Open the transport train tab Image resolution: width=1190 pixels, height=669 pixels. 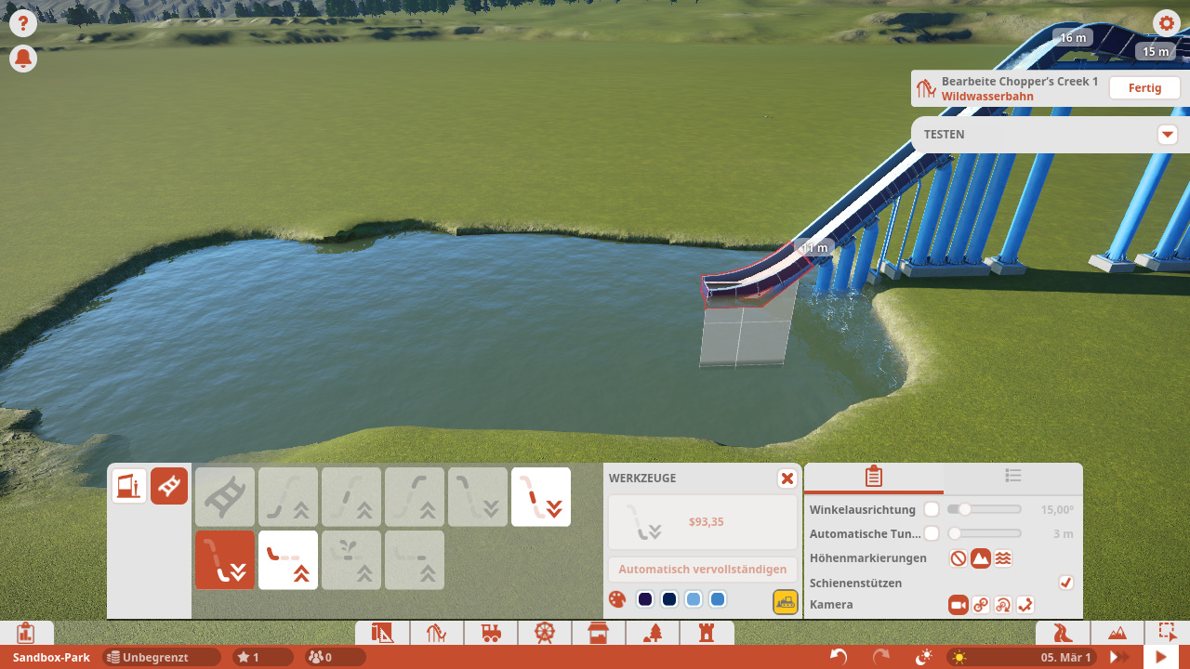(491, 634)
